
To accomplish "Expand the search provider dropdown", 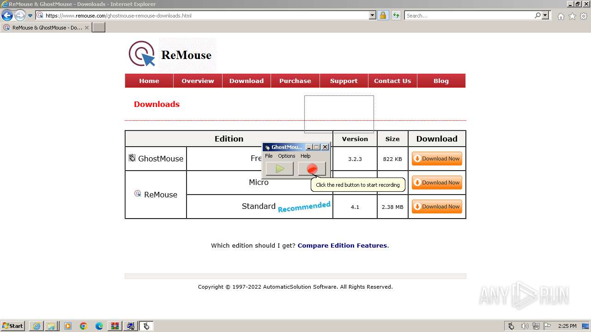I will pos(545,15).
